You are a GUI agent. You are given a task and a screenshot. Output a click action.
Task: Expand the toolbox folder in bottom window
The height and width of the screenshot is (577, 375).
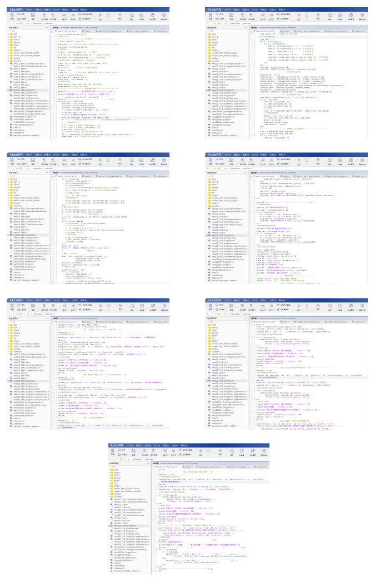tap(111, 494)
